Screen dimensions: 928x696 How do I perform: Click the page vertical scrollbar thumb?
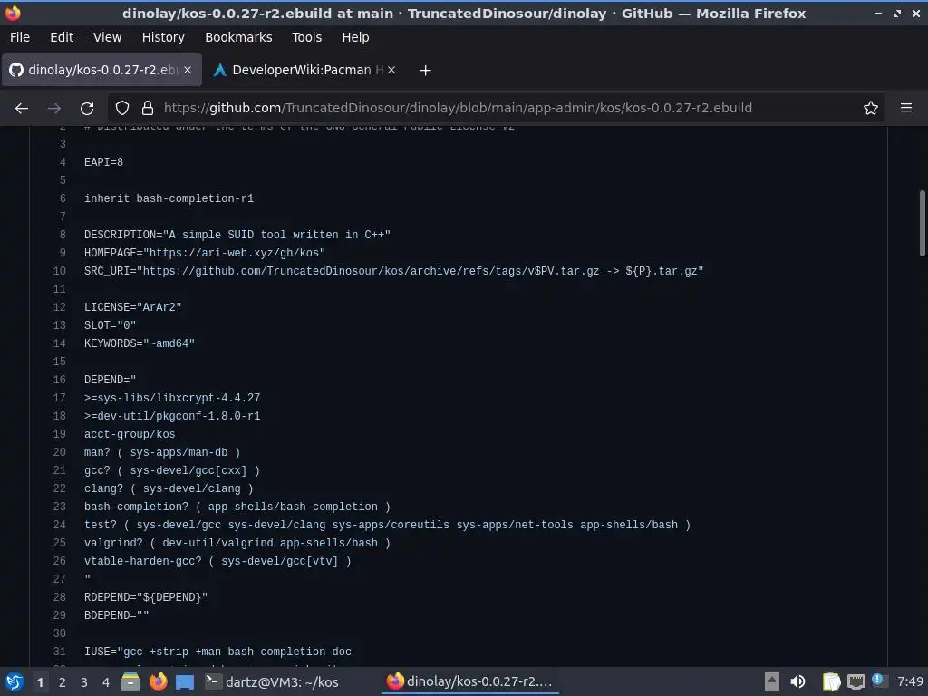(x=922, y=223)
